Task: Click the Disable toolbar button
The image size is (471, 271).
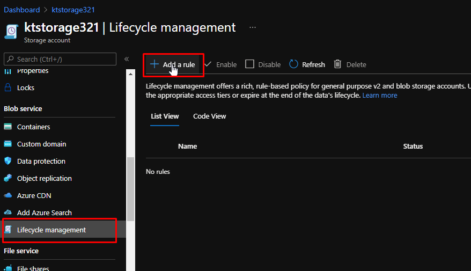Action: (x=263, y=64)
